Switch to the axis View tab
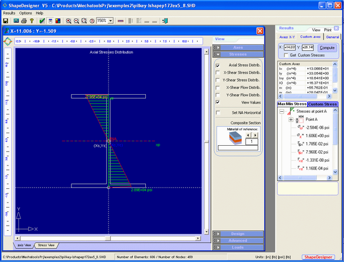344x262 pixels. (x=24, y=245)
